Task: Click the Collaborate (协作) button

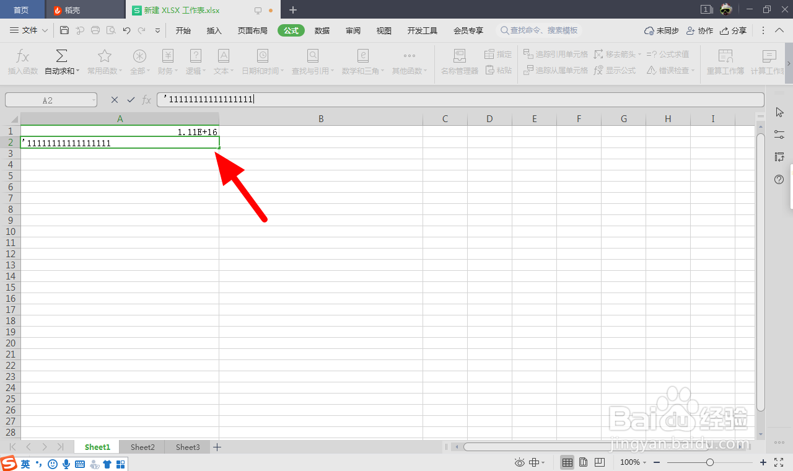Action: pos(700,30)
